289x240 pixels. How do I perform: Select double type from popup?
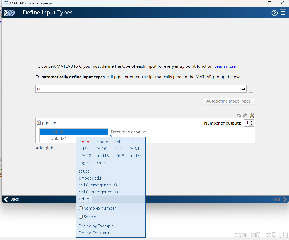tap(86, 142)
